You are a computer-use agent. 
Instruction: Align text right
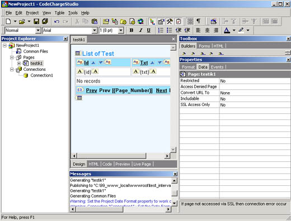pos(216,30)
